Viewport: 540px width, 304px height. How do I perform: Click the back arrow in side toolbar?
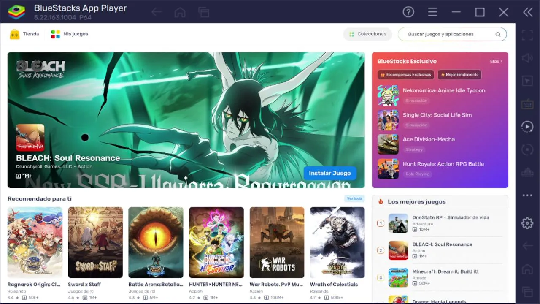pos(527,246)
